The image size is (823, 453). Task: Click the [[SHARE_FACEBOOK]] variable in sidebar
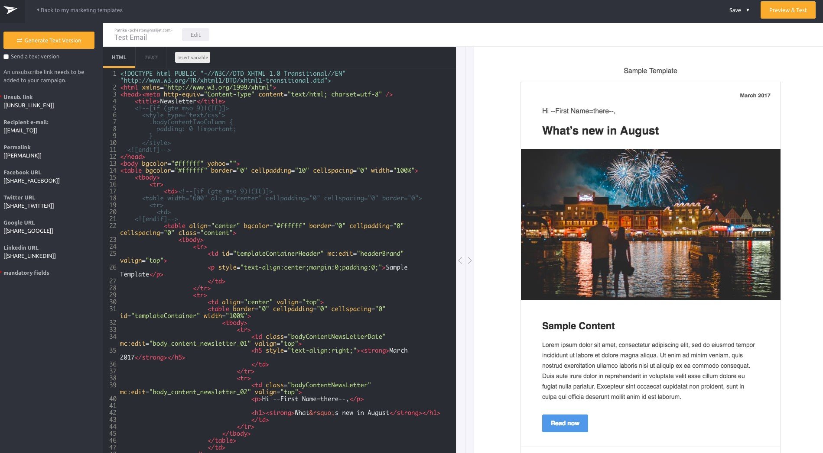click(x=32, y=181)
